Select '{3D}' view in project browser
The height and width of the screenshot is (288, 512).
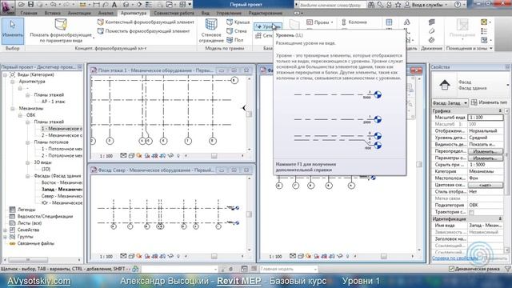46,169
